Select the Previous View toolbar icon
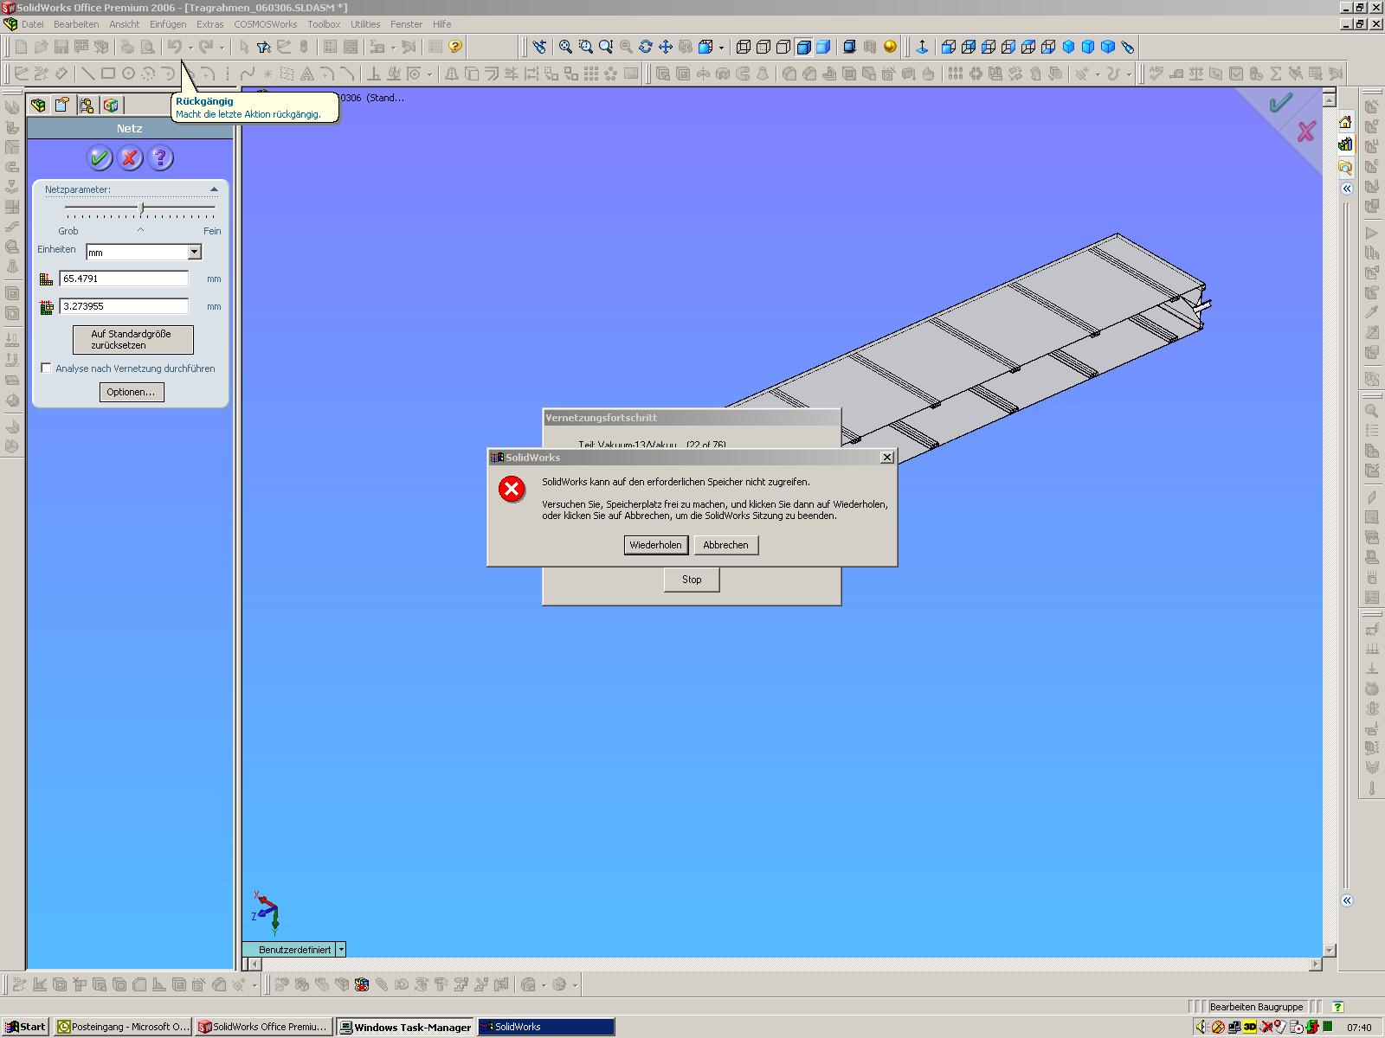This screenshot has height=1038, width=1385. coord(539,47)
